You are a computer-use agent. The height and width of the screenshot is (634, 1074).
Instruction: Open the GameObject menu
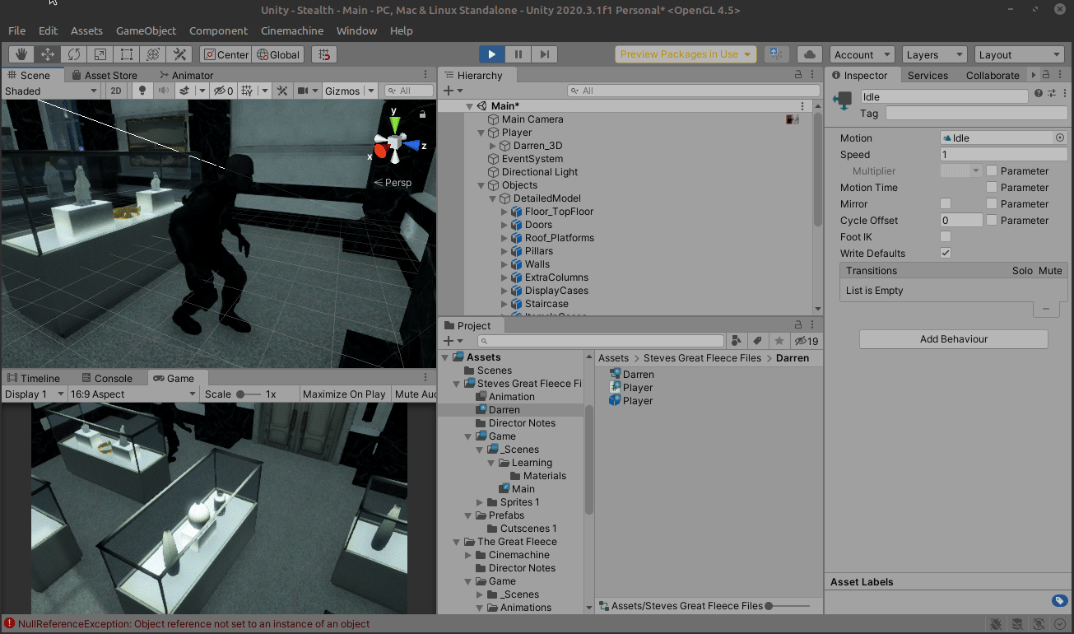(146, 30)
